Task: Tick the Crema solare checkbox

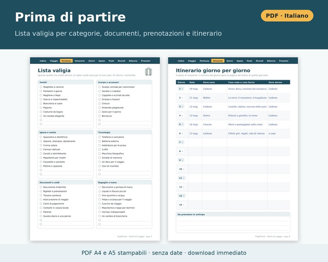Action: [41, 145]
